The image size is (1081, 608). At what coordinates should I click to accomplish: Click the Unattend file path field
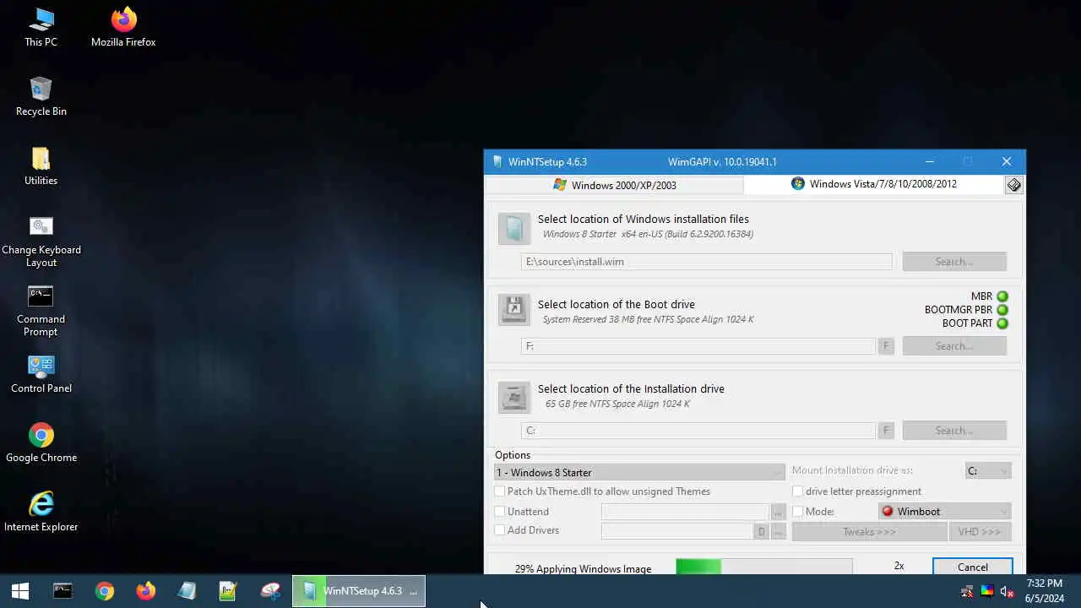[x=685, y=512]
